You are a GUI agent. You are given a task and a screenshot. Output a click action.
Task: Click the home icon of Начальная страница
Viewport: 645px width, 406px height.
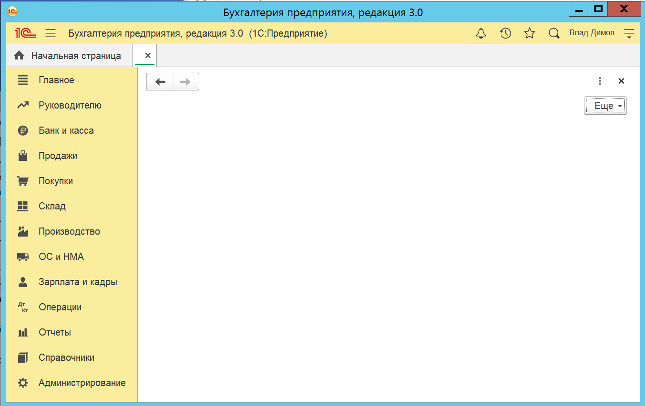coord(19,56)
